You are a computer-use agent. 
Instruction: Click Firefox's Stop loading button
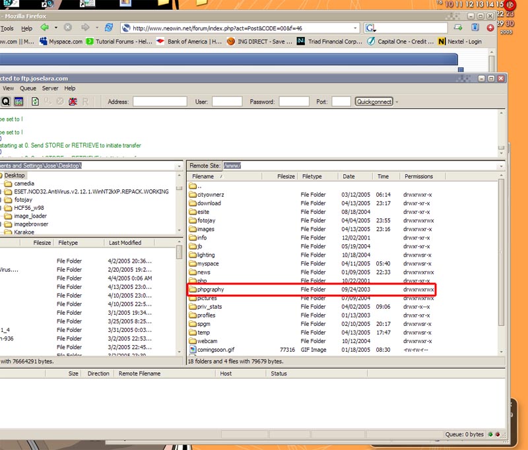(x=68, y=28)
